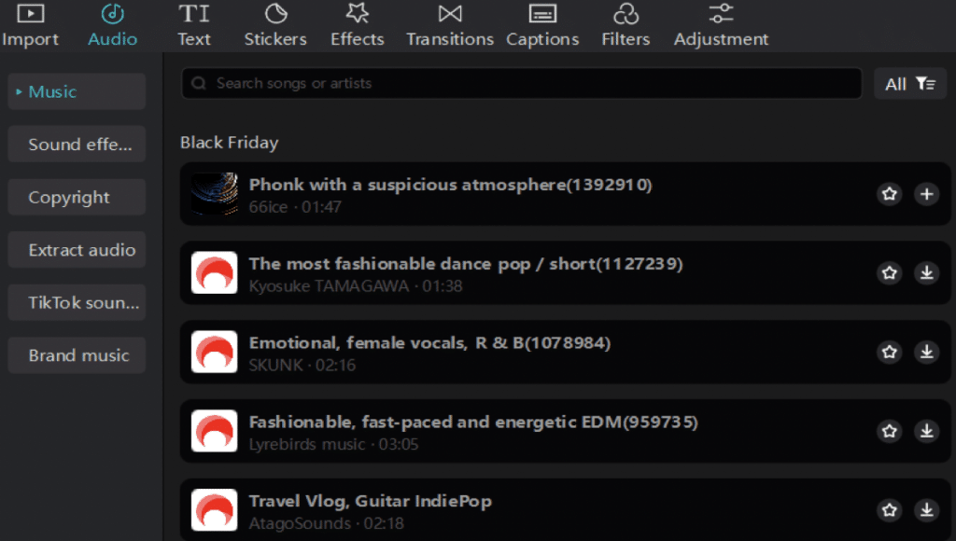Preview Phonk track via its cover thumbnail
The width and height of the screenshot is (956, 541).
214,194
